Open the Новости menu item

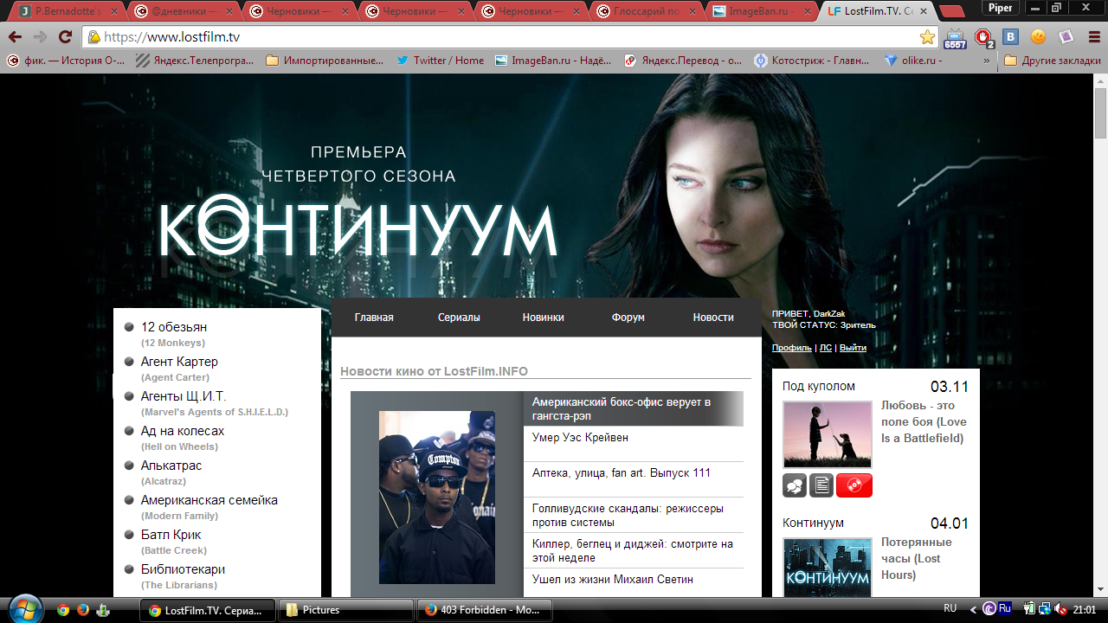713,318
